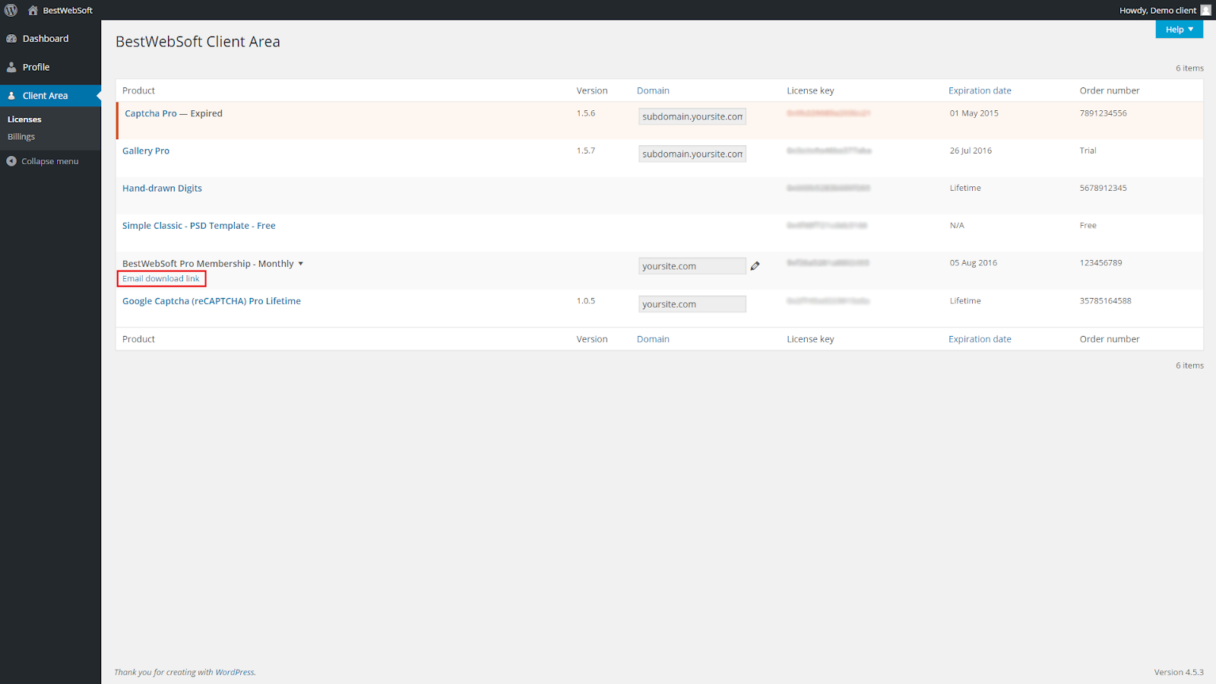The width and height of the screenshot is (1216, 684).
Task: Select Simple Classic PSD Template license key
Action: tap(827, 225)
